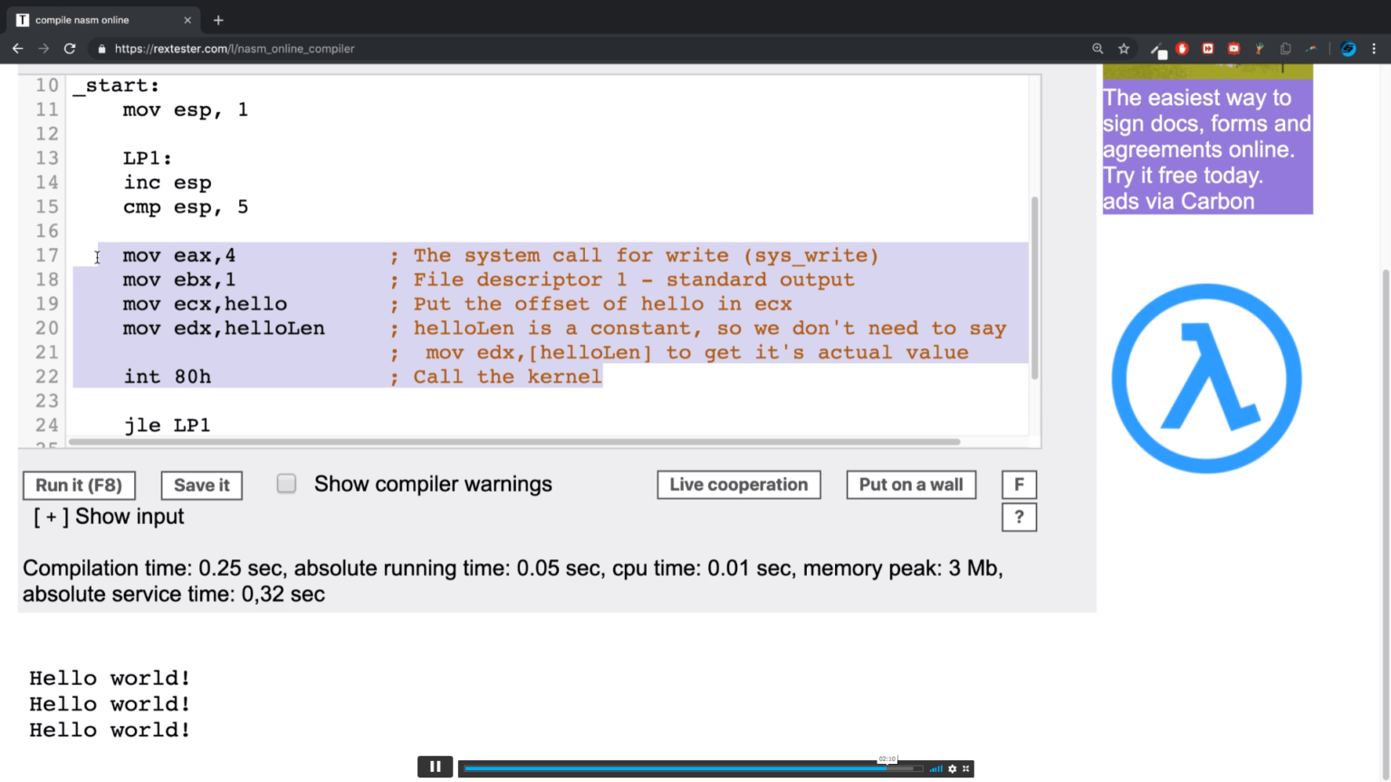Reload the rextester page

pos(70,49)
